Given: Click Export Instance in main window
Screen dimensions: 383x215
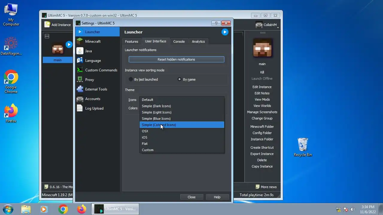Looking at the screenshot, I should [x=262, y=154].
